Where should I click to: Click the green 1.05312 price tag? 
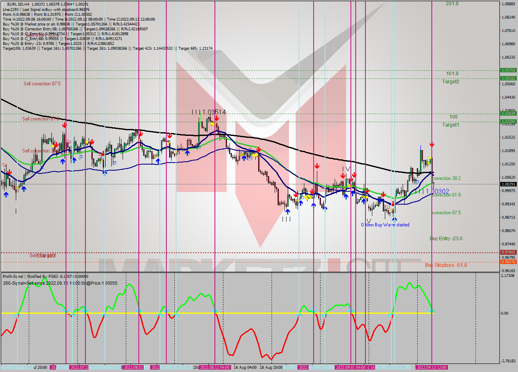(x=509, y=78)
